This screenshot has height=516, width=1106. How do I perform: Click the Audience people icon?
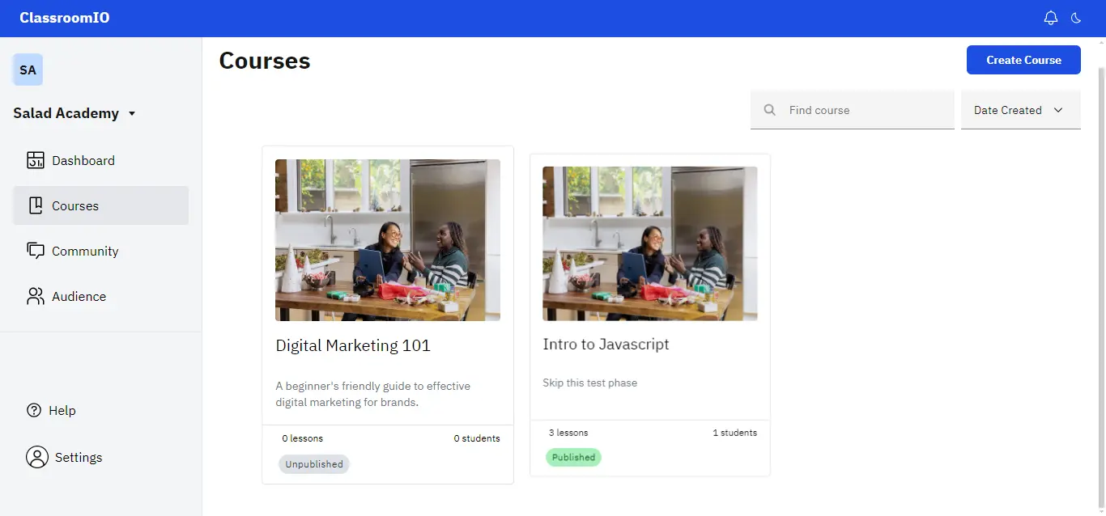(36, 296)
